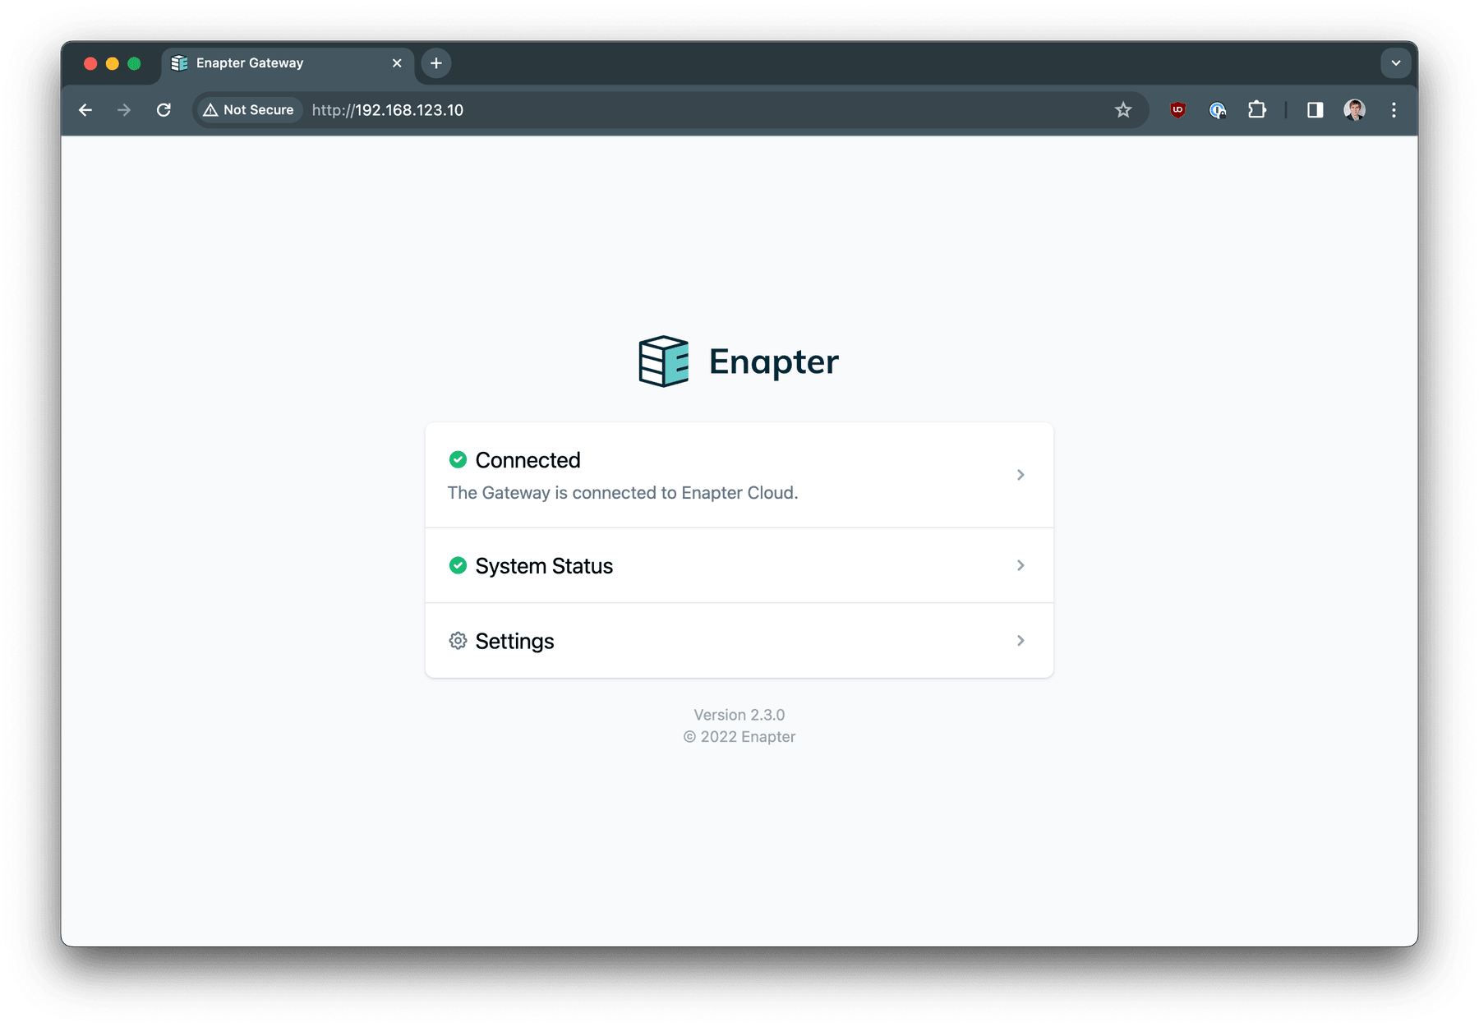Screen dimensions: 1479x1027
Task: Navigate back with the back arrow
Action: click(85, 109)
